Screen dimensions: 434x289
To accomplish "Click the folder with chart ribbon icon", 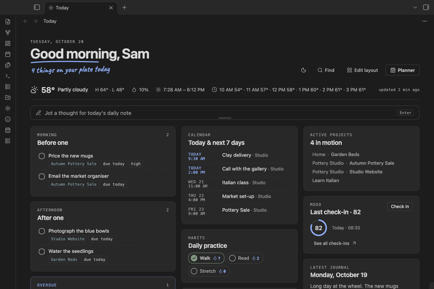I will coord(8,98).
